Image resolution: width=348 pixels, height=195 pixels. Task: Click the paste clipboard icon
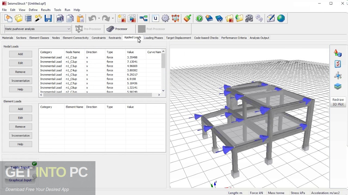tap(80, 18)
